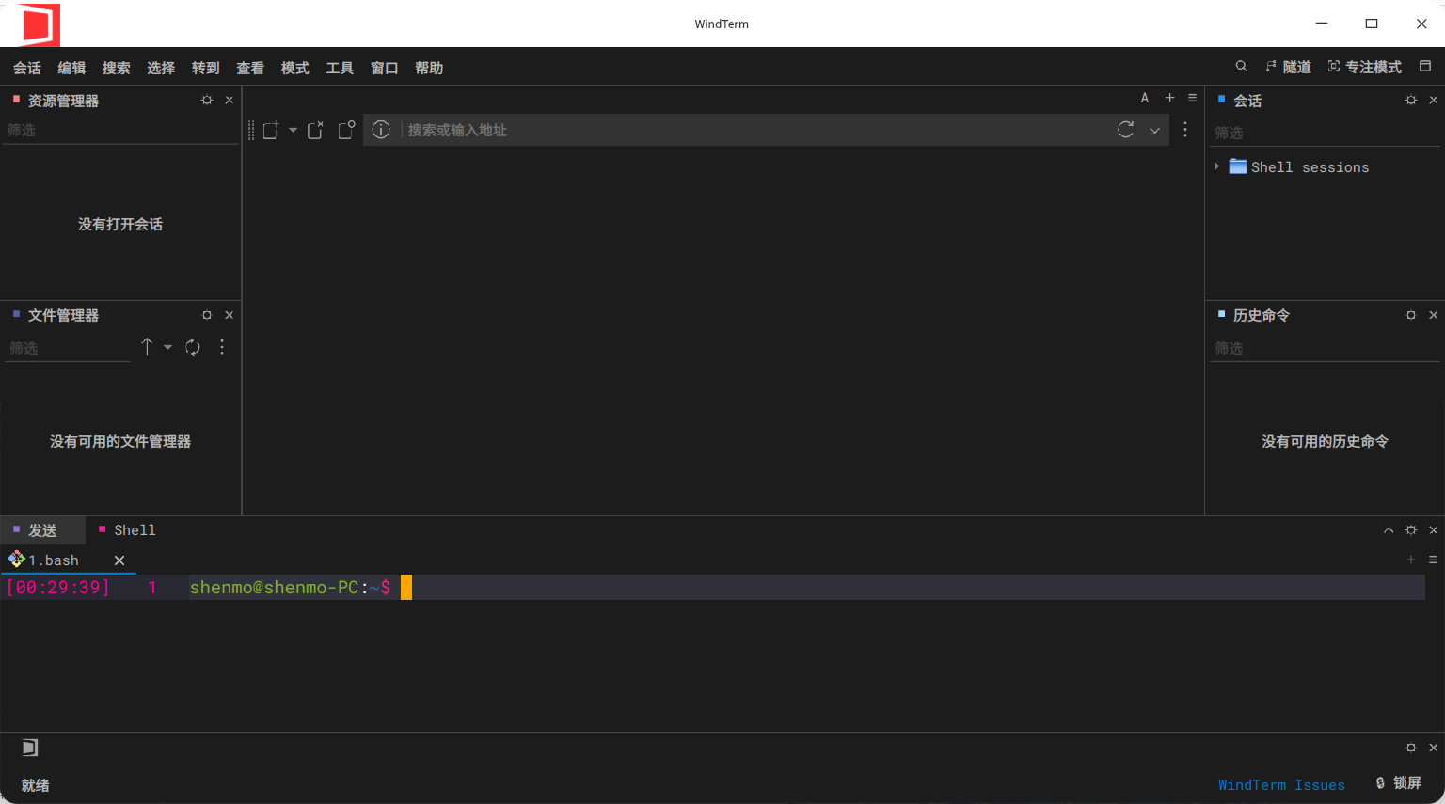Click the reload icon in the address bar
The width and height of the screenshot is (1445, 804).
point(1125,130)
